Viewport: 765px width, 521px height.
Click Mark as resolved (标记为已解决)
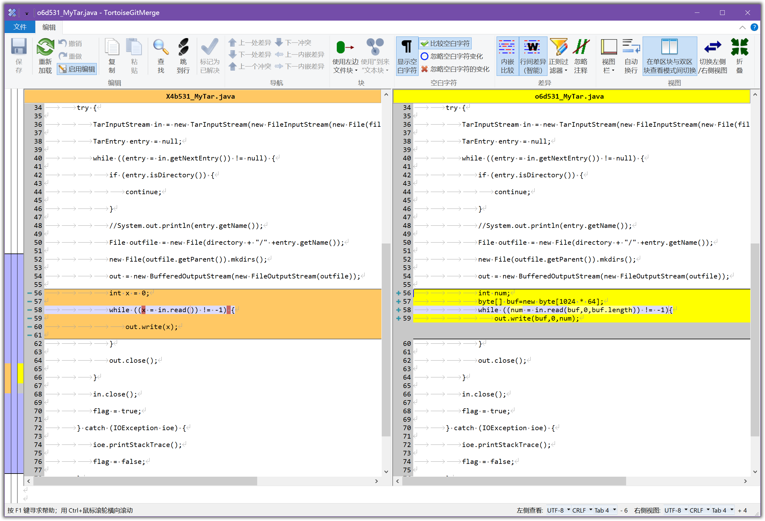[210, 56]
